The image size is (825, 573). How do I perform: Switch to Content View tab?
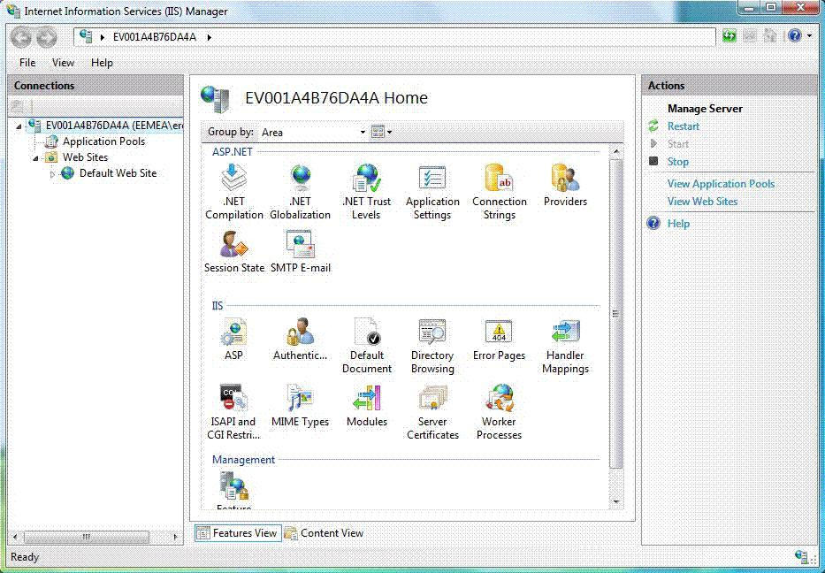pos(325,533)
